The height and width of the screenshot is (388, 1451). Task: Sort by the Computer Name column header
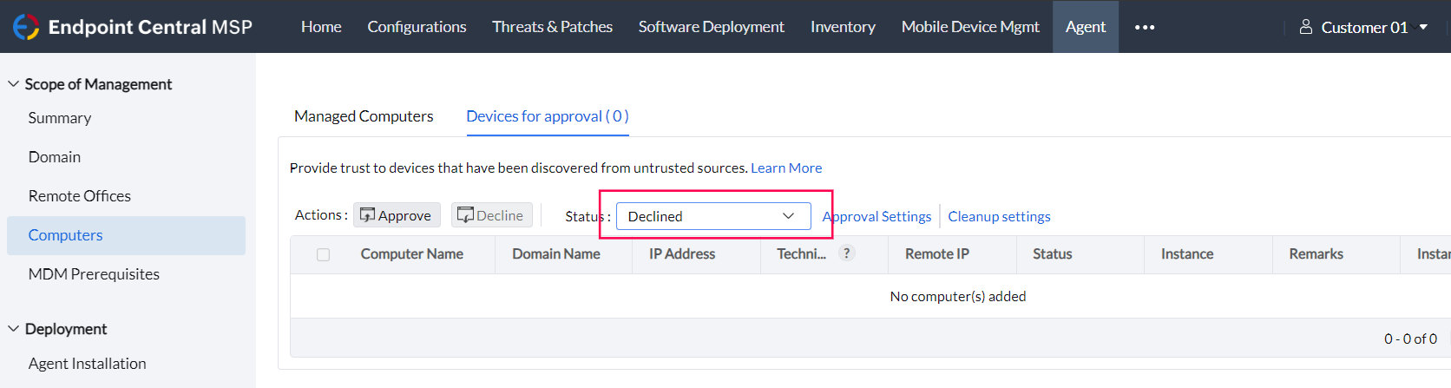click(411, 254)
